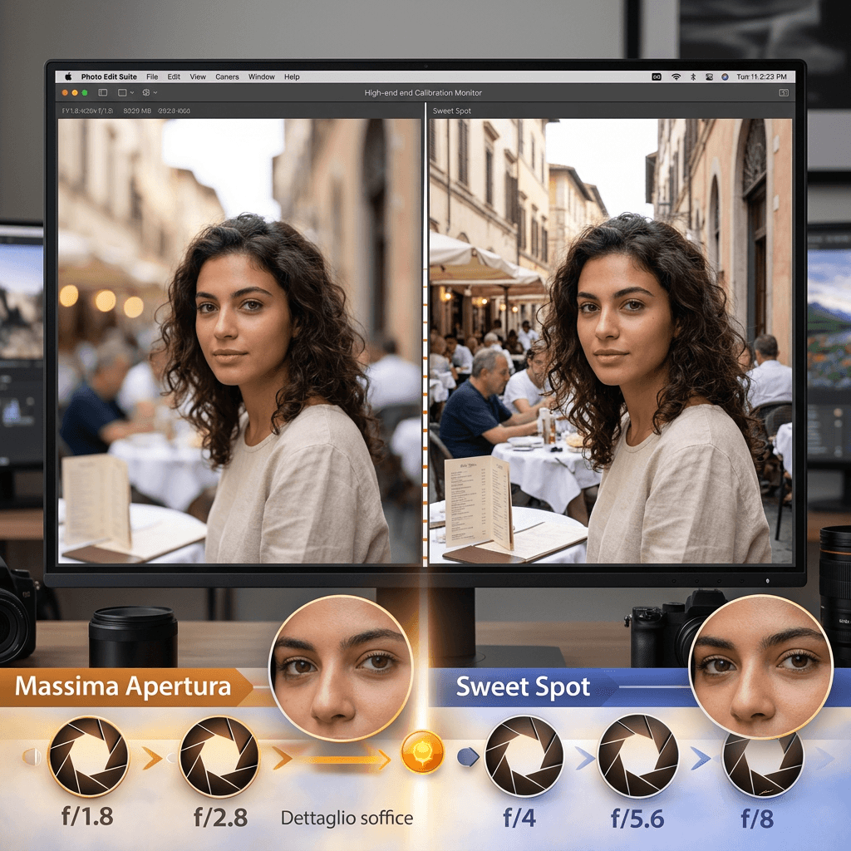Select the left blurry portrait photo
This screenshot has width=851, height=851.
pos(239,341)
